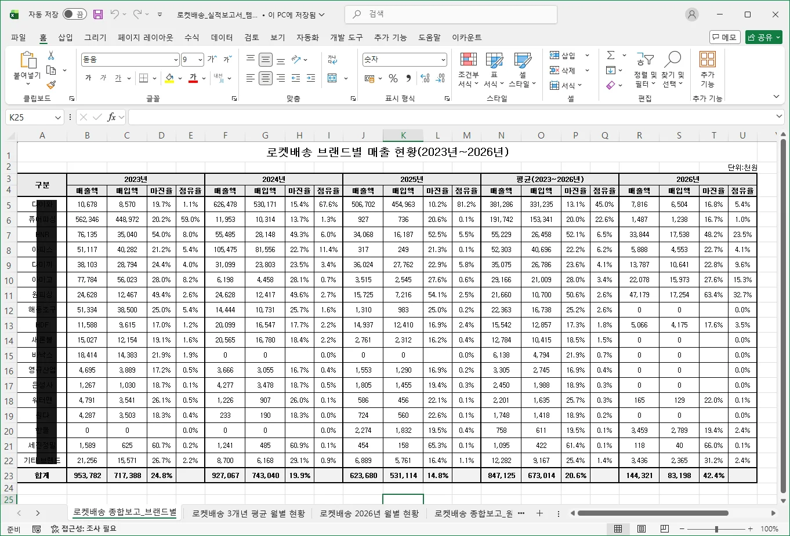Toggle Italic formatting

pyautogui.click(x=103, y=78)
